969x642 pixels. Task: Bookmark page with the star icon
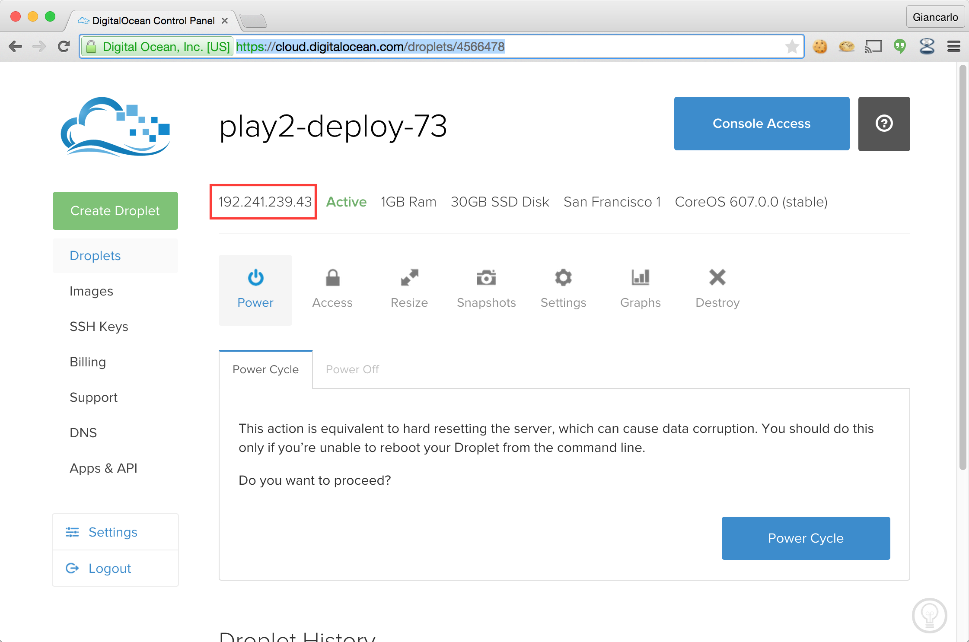[x=792, y=46]
